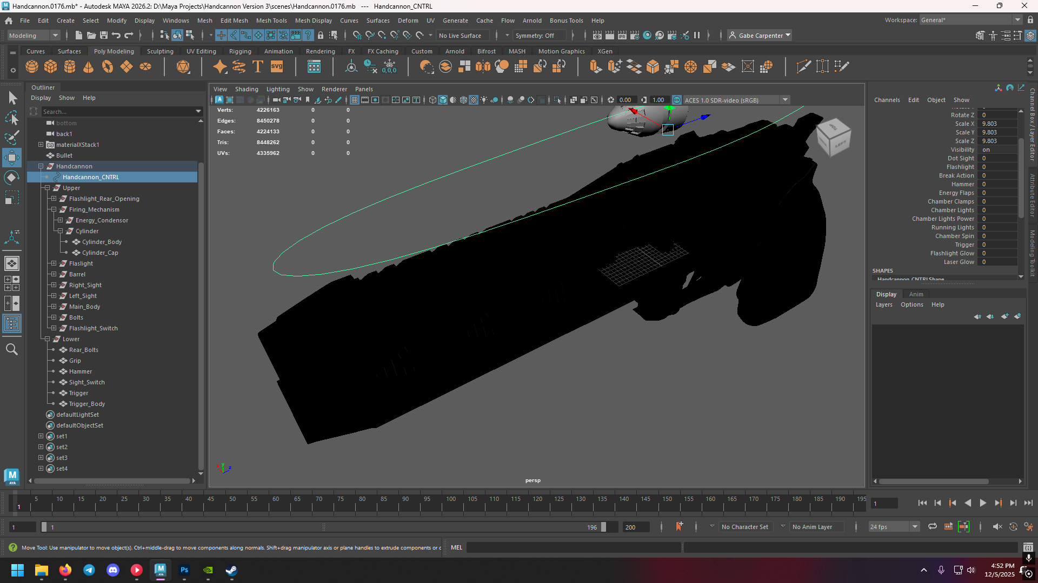This screenshot has width=1038, height=583.
Task: Select the Paint Selection tool
Action: coord(12,138)
